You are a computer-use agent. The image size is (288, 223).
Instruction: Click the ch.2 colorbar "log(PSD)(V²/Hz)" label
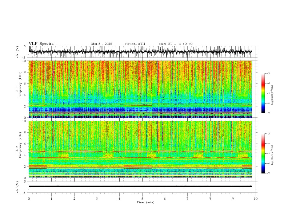click(272, 156)
